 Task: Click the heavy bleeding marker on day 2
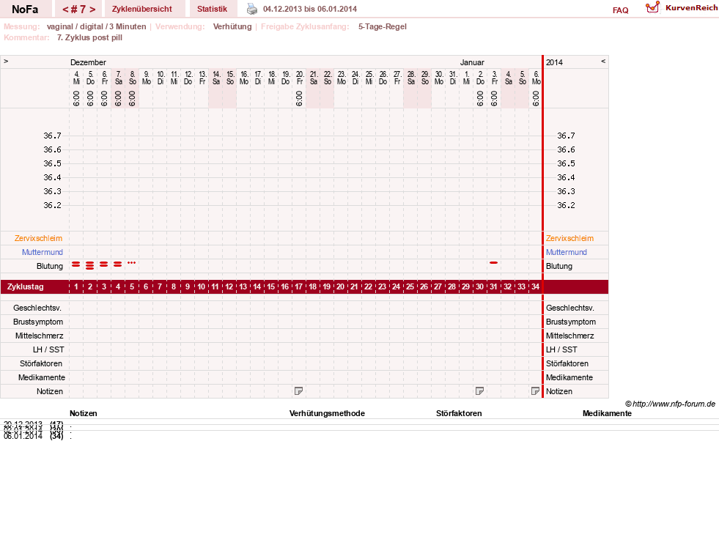[x=90, y=265]
